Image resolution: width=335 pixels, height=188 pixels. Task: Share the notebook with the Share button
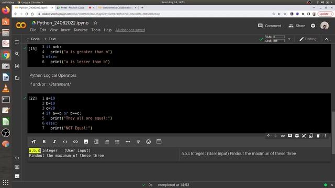coord(297,26)
